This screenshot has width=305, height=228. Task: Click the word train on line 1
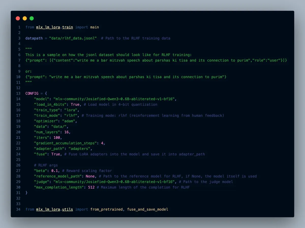click(x=68, y=27)
